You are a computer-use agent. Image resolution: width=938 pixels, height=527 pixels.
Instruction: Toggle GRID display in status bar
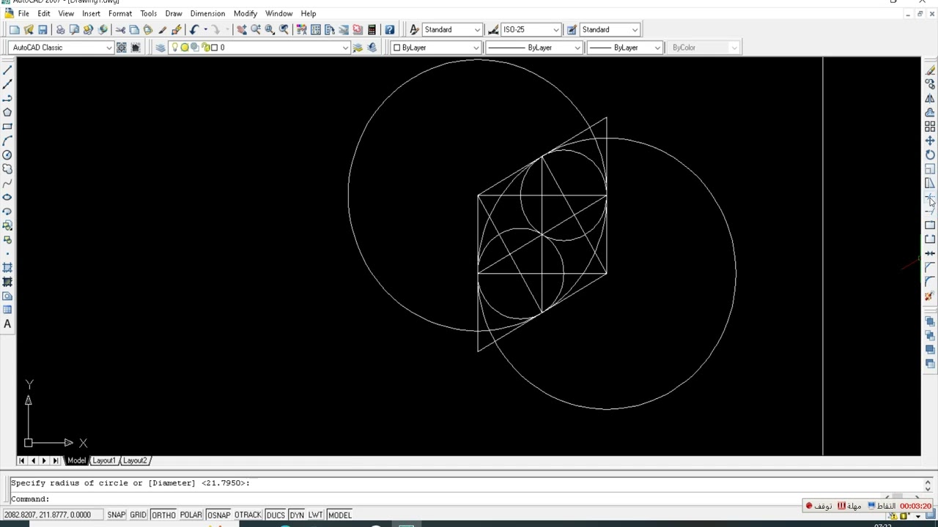coord(138,515)
